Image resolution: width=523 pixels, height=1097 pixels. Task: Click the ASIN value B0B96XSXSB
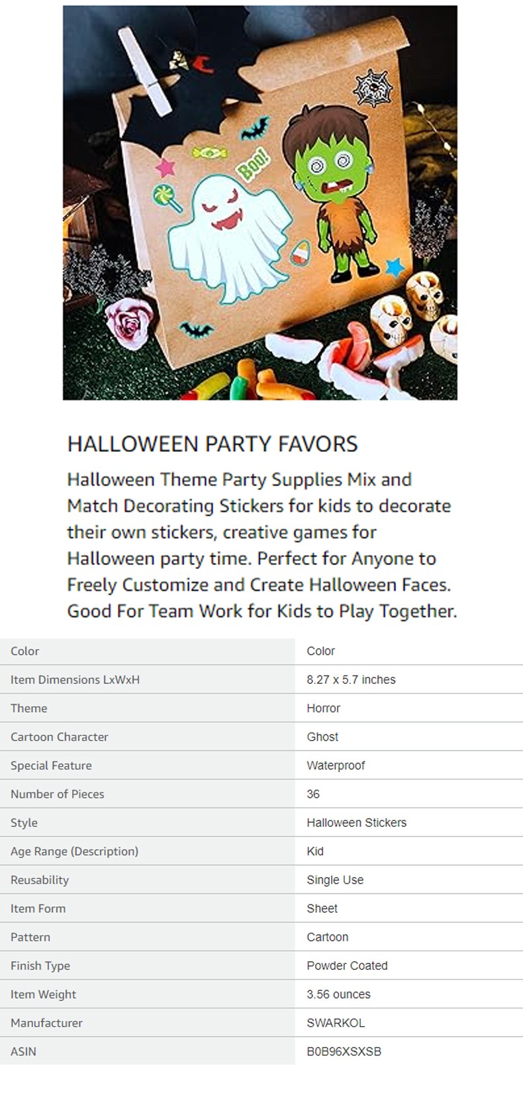click(x=344, y=1051)
